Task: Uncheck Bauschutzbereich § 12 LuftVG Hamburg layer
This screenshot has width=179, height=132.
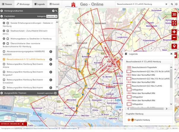Action: tap(4, 59)
